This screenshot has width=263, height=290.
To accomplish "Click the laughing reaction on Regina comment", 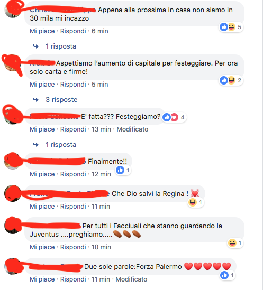I will 193,202.
